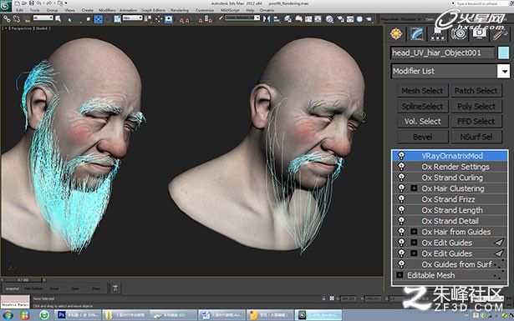The height and width of the screenshot is (321, 514).
Task: Click the Vol. Select button
Action: click(423, 121)
